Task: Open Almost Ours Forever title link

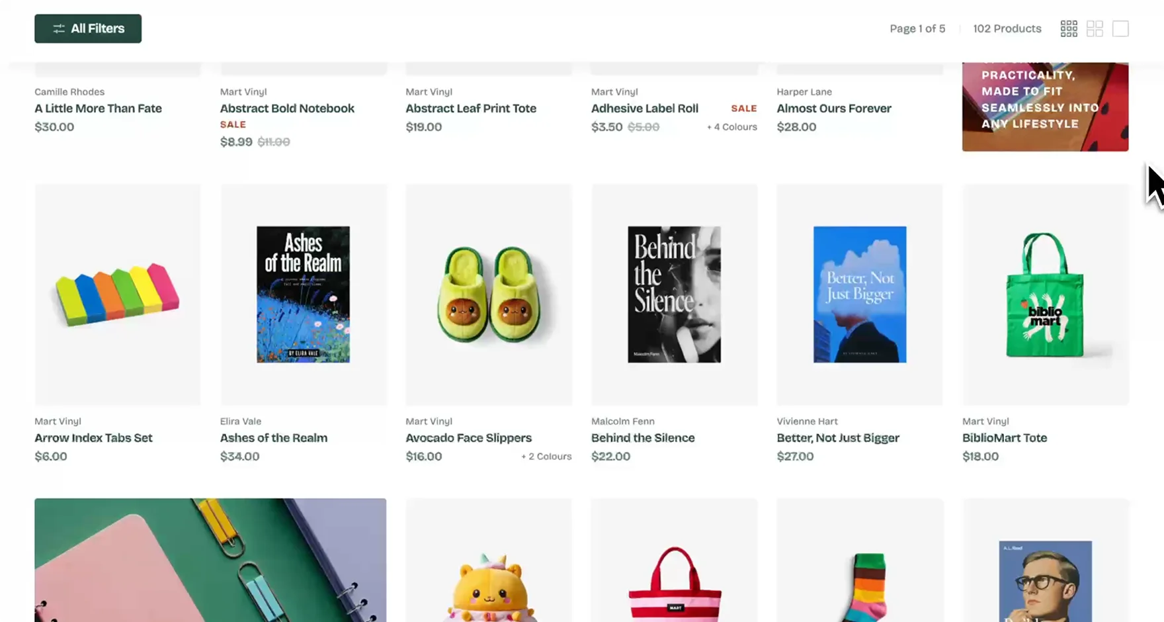Action: (x=834, y=109)
